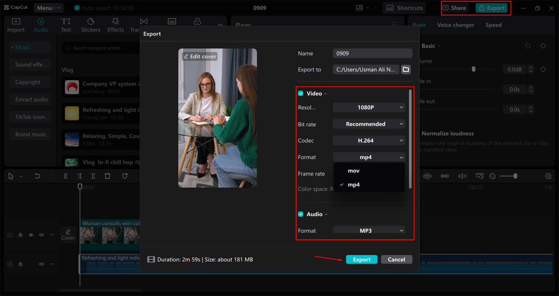Screen dimensions: 559x296
Task: Click the reset arrow in Basic section
Action: [528, 46]
